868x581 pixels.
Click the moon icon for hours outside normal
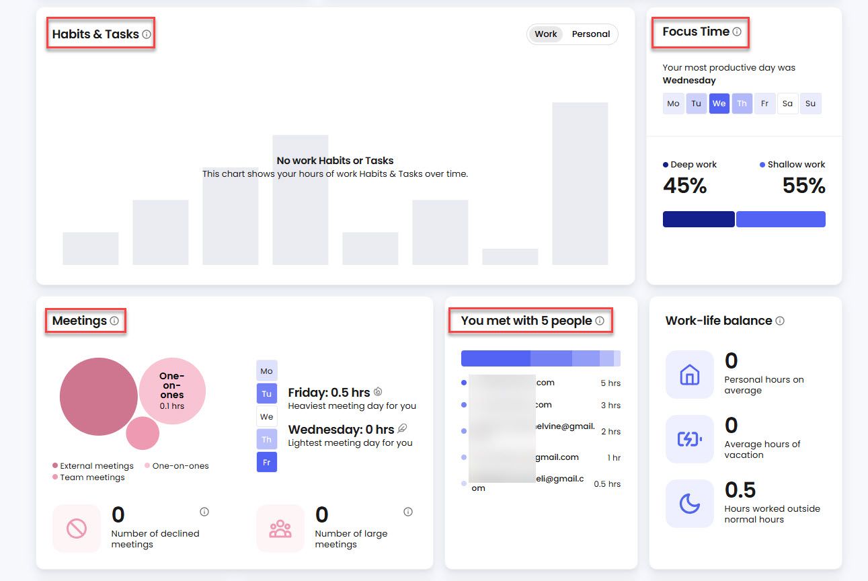(x=690, y=503)
